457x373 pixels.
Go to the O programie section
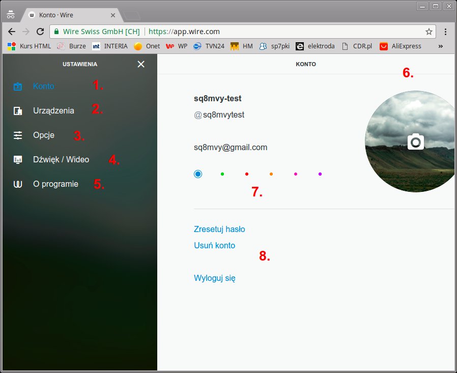55,184
